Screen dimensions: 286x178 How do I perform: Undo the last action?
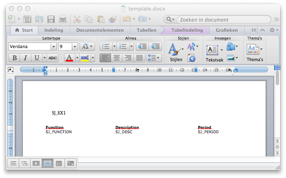[x=127, y=19]
